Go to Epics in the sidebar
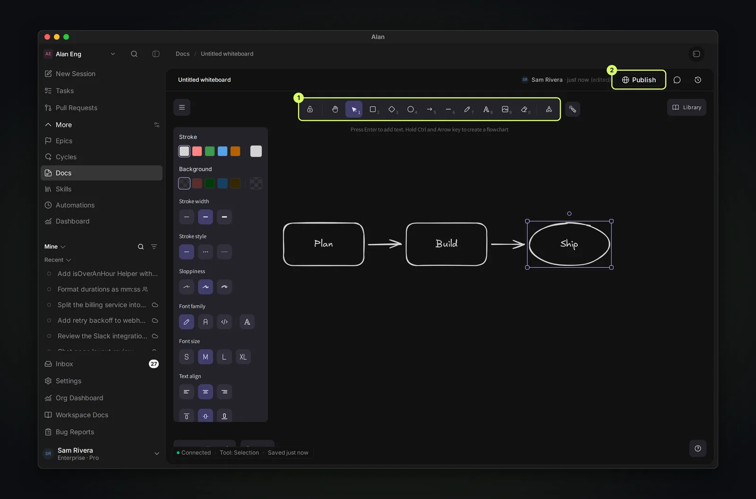756x499 pixels. [x=102, y=141]
